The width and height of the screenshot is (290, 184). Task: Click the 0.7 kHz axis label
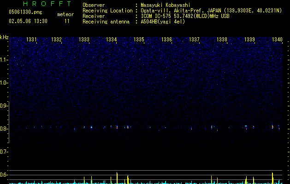pyautogui.click(x=4, y=152)
